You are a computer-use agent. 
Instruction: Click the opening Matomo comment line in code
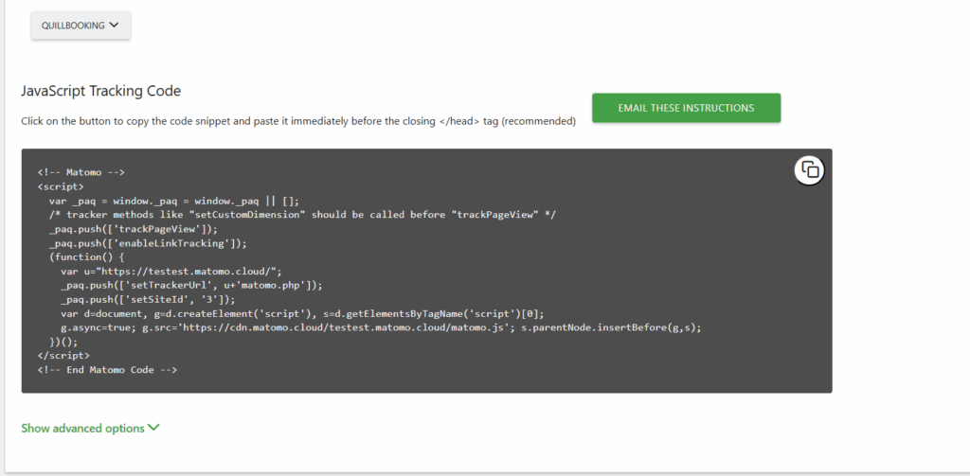point(81,172)
